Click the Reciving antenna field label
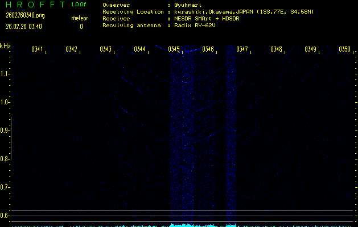This screenshot has height=227, width=358. coord(131,26)
